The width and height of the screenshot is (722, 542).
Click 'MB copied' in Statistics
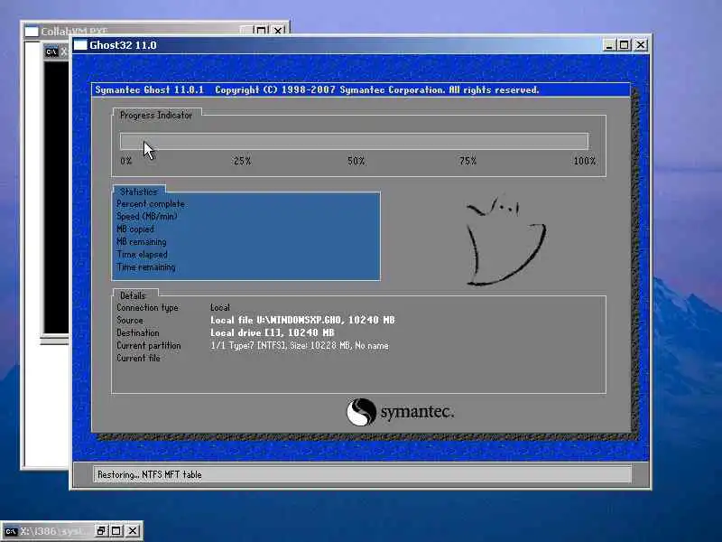(135, 229)
